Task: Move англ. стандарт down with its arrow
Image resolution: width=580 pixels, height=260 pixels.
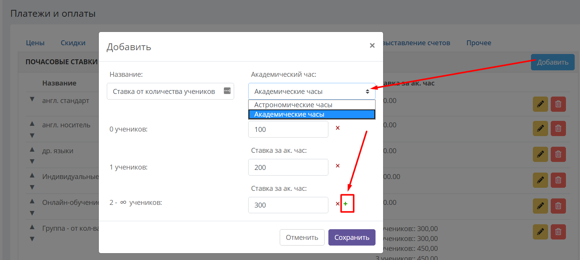Action: [32, 99]
